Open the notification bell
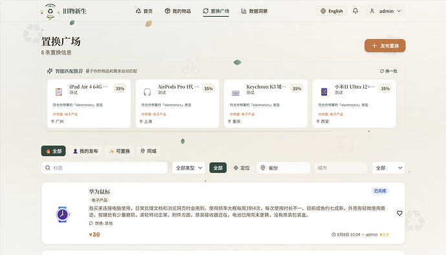The width and height of the screenshot is (446, 255). click(356, 11)
